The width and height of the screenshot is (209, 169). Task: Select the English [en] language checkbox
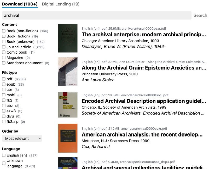tap(4, 155)
